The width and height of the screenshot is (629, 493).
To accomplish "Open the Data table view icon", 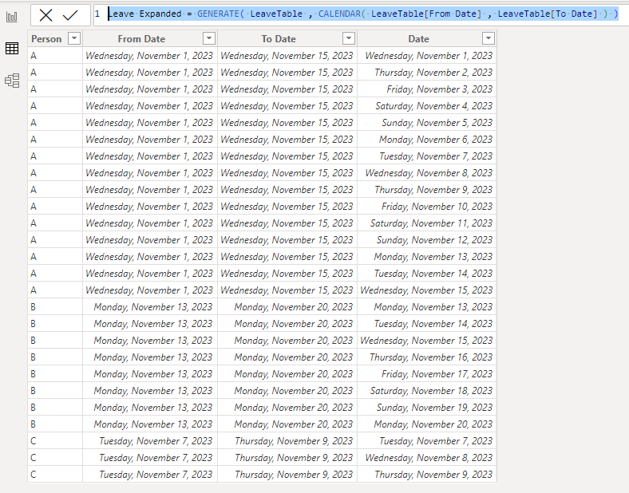I will [x=12, y=48].
